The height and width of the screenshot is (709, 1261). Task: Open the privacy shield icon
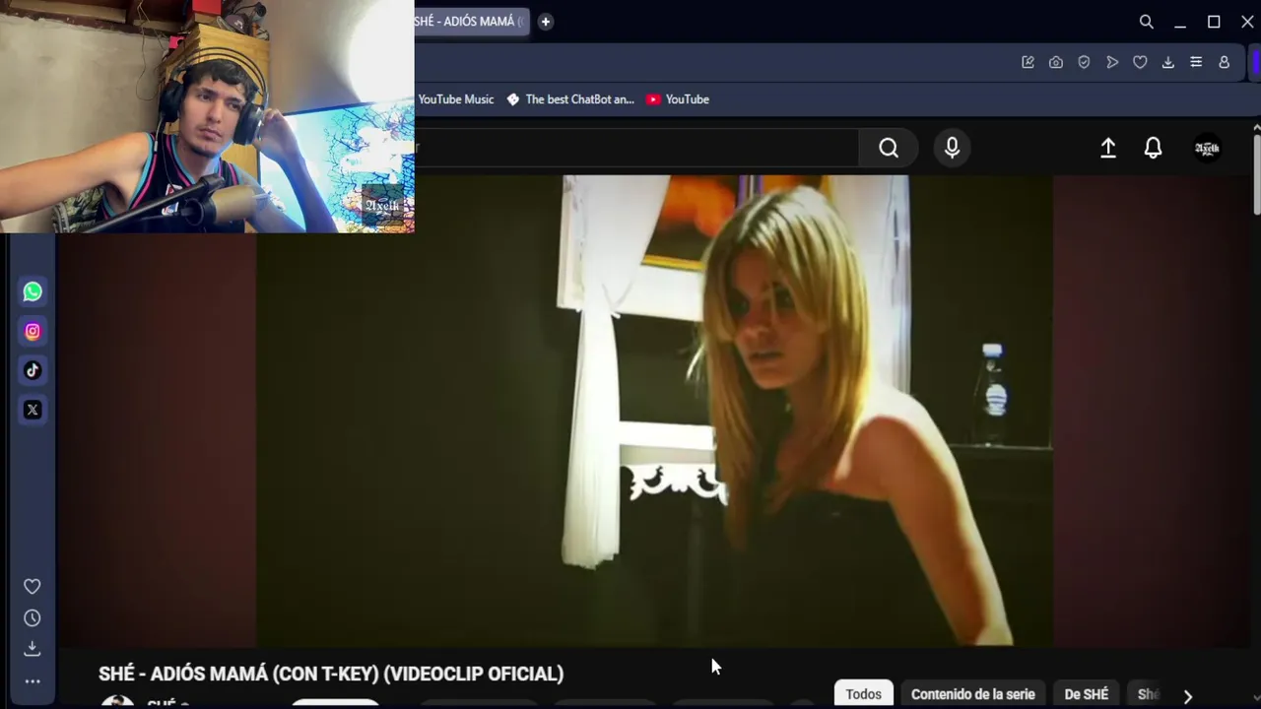1084,62
